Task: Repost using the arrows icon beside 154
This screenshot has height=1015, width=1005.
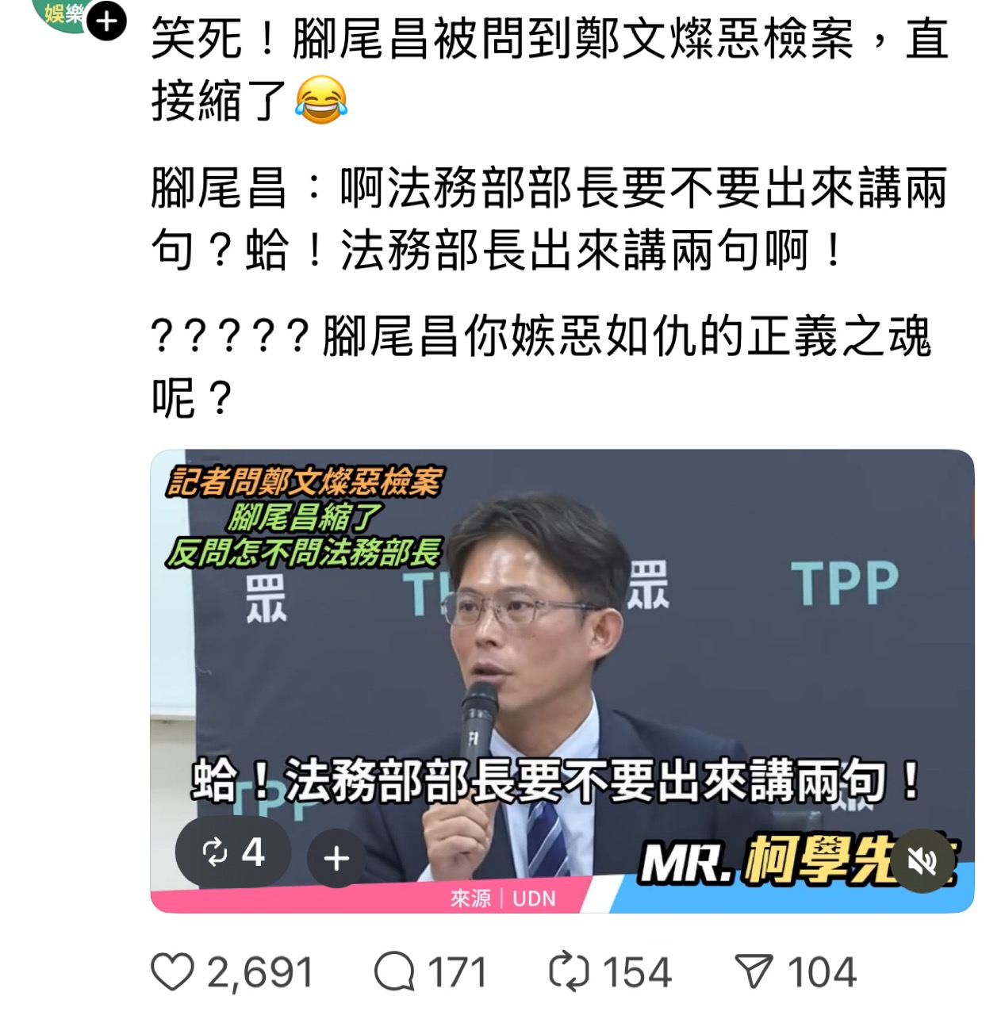Action: click(569, 972)
